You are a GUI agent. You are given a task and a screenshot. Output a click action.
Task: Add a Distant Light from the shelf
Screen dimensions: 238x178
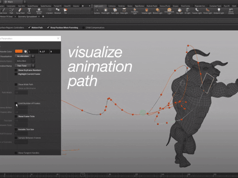(x=158, y=11)
